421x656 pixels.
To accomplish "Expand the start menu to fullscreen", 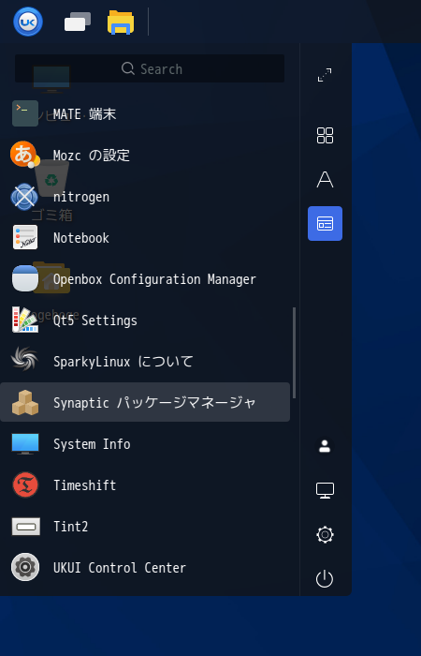I will [325, 75].
